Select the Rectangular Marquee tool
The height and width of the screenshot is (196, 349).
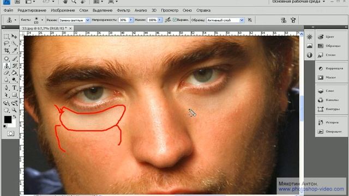(x=7, y=36)
